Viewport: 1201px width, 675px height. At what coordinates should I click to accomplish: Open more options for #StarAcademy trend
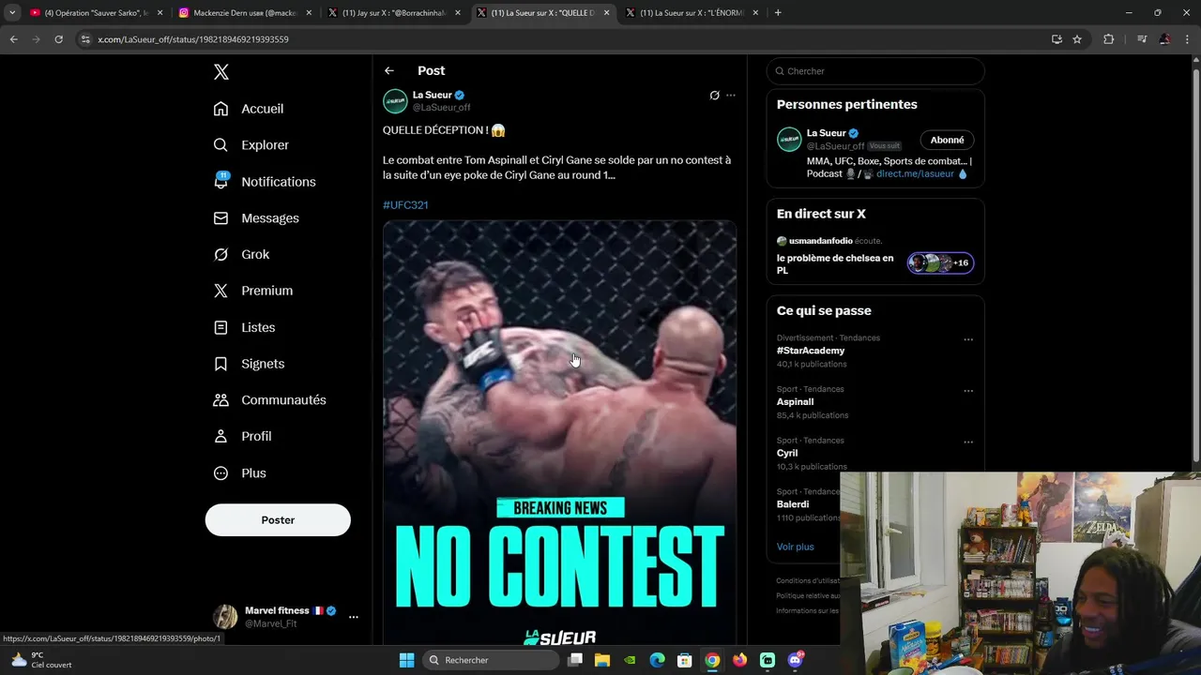point(968,340)
